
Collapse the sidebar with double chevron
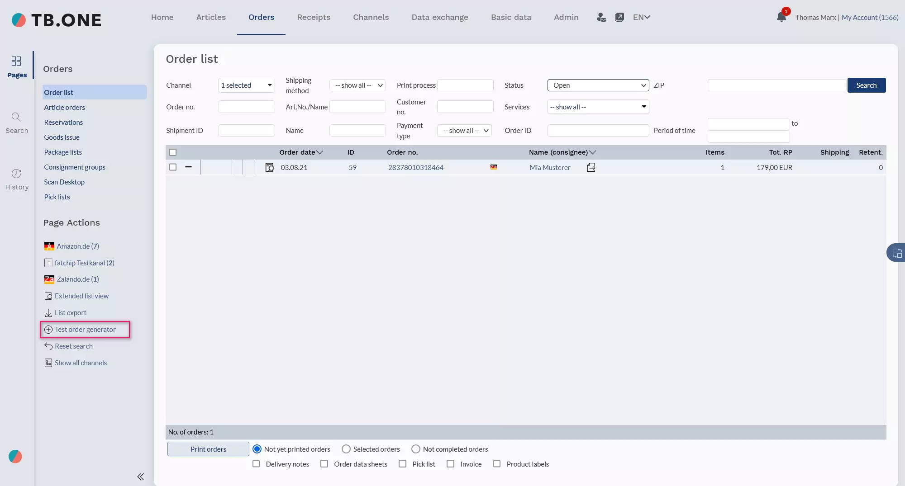point(141,477)
